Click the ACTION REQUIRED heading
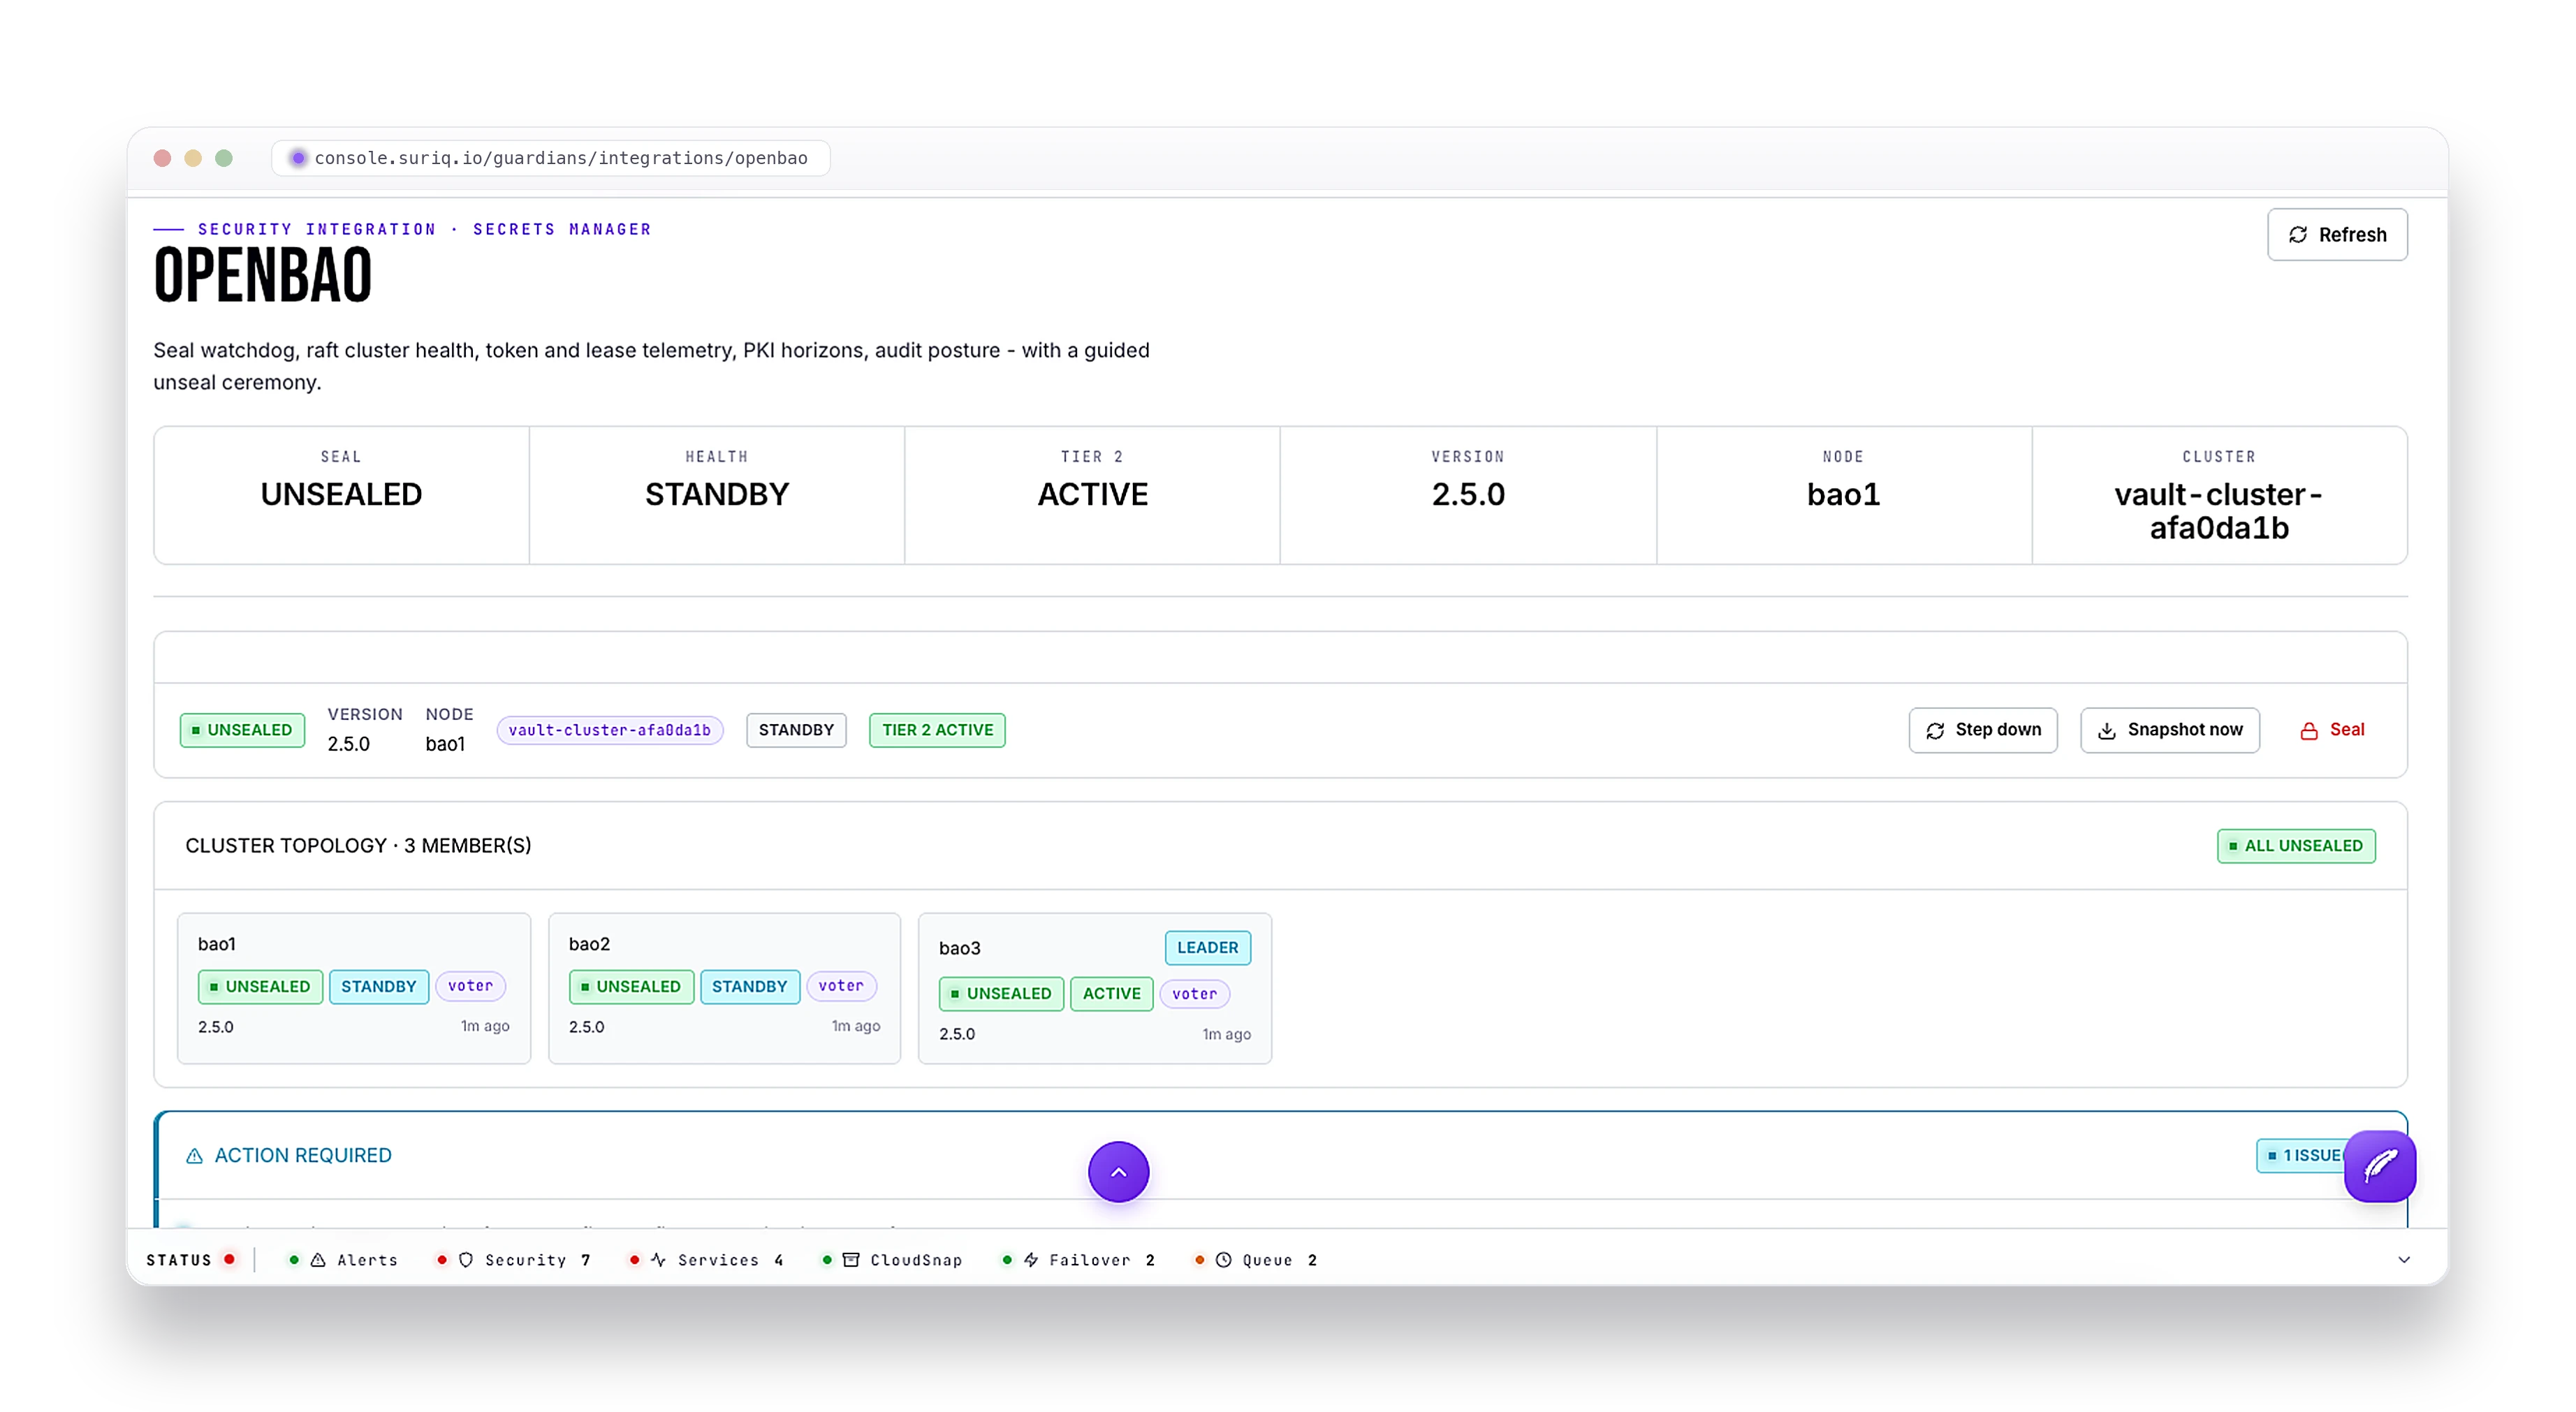 pyautogui.click(x=303, y=1155)
